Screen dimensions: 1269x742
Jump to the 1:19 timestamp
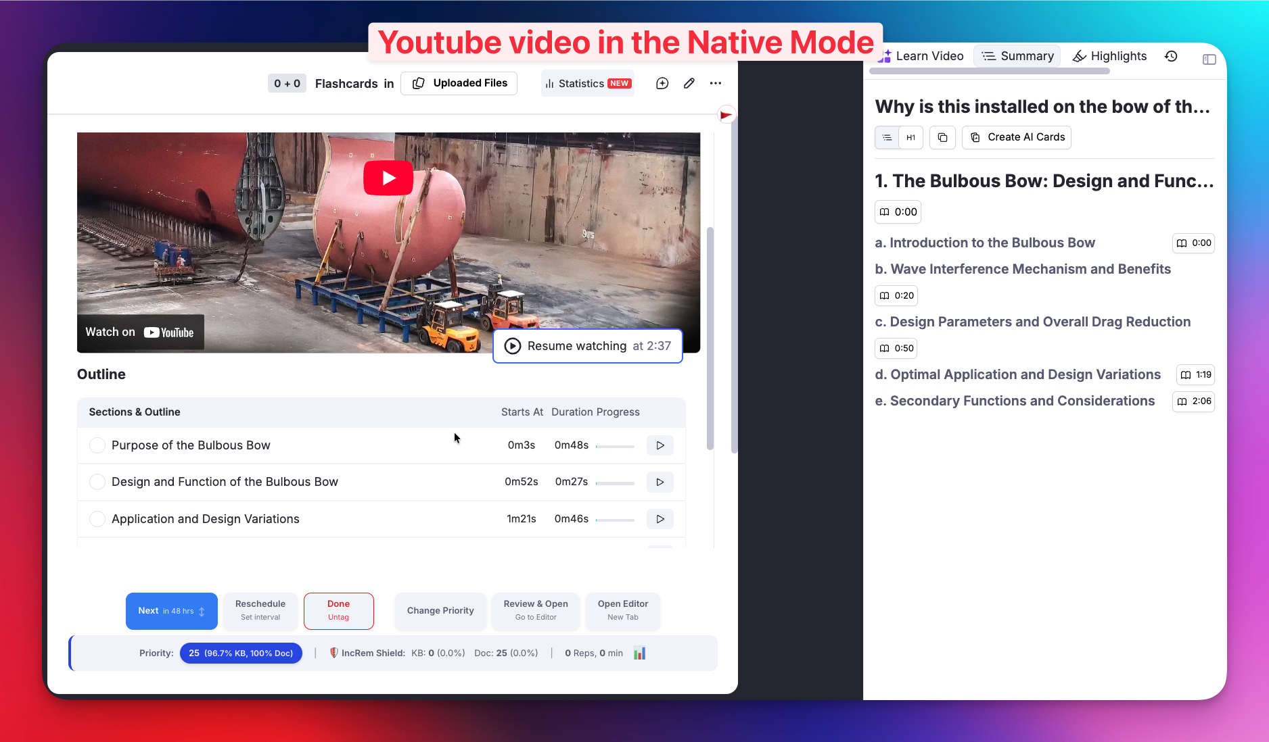1195,374
